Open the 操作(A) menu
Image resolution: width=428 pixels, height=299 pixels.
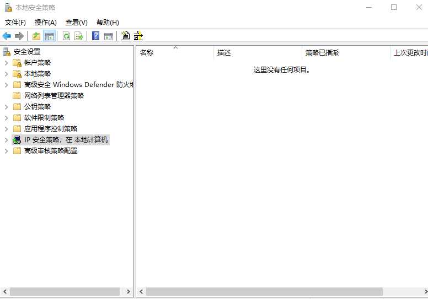46,23
